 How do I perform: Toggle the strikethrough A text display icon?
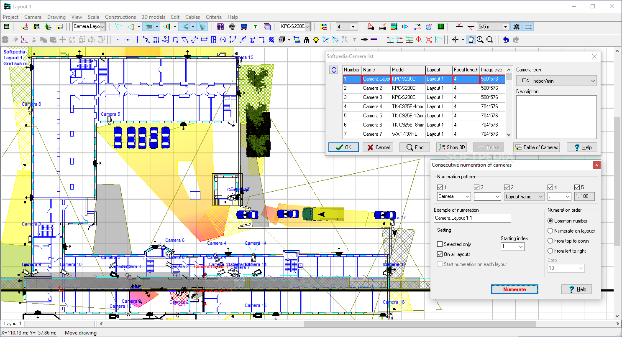pos(517,27)
